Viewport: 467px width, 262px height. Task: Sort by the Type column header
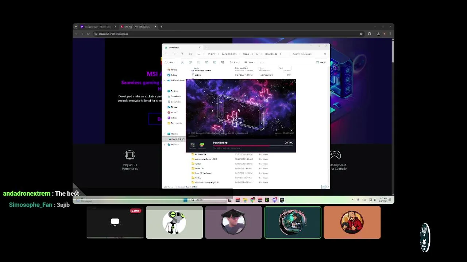click(x=262, y=68)
